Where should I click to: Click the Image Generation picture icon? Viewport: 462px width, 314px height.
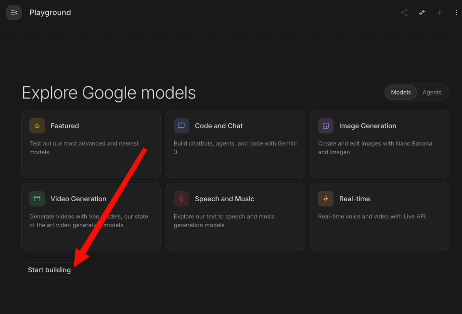point(326,126)
